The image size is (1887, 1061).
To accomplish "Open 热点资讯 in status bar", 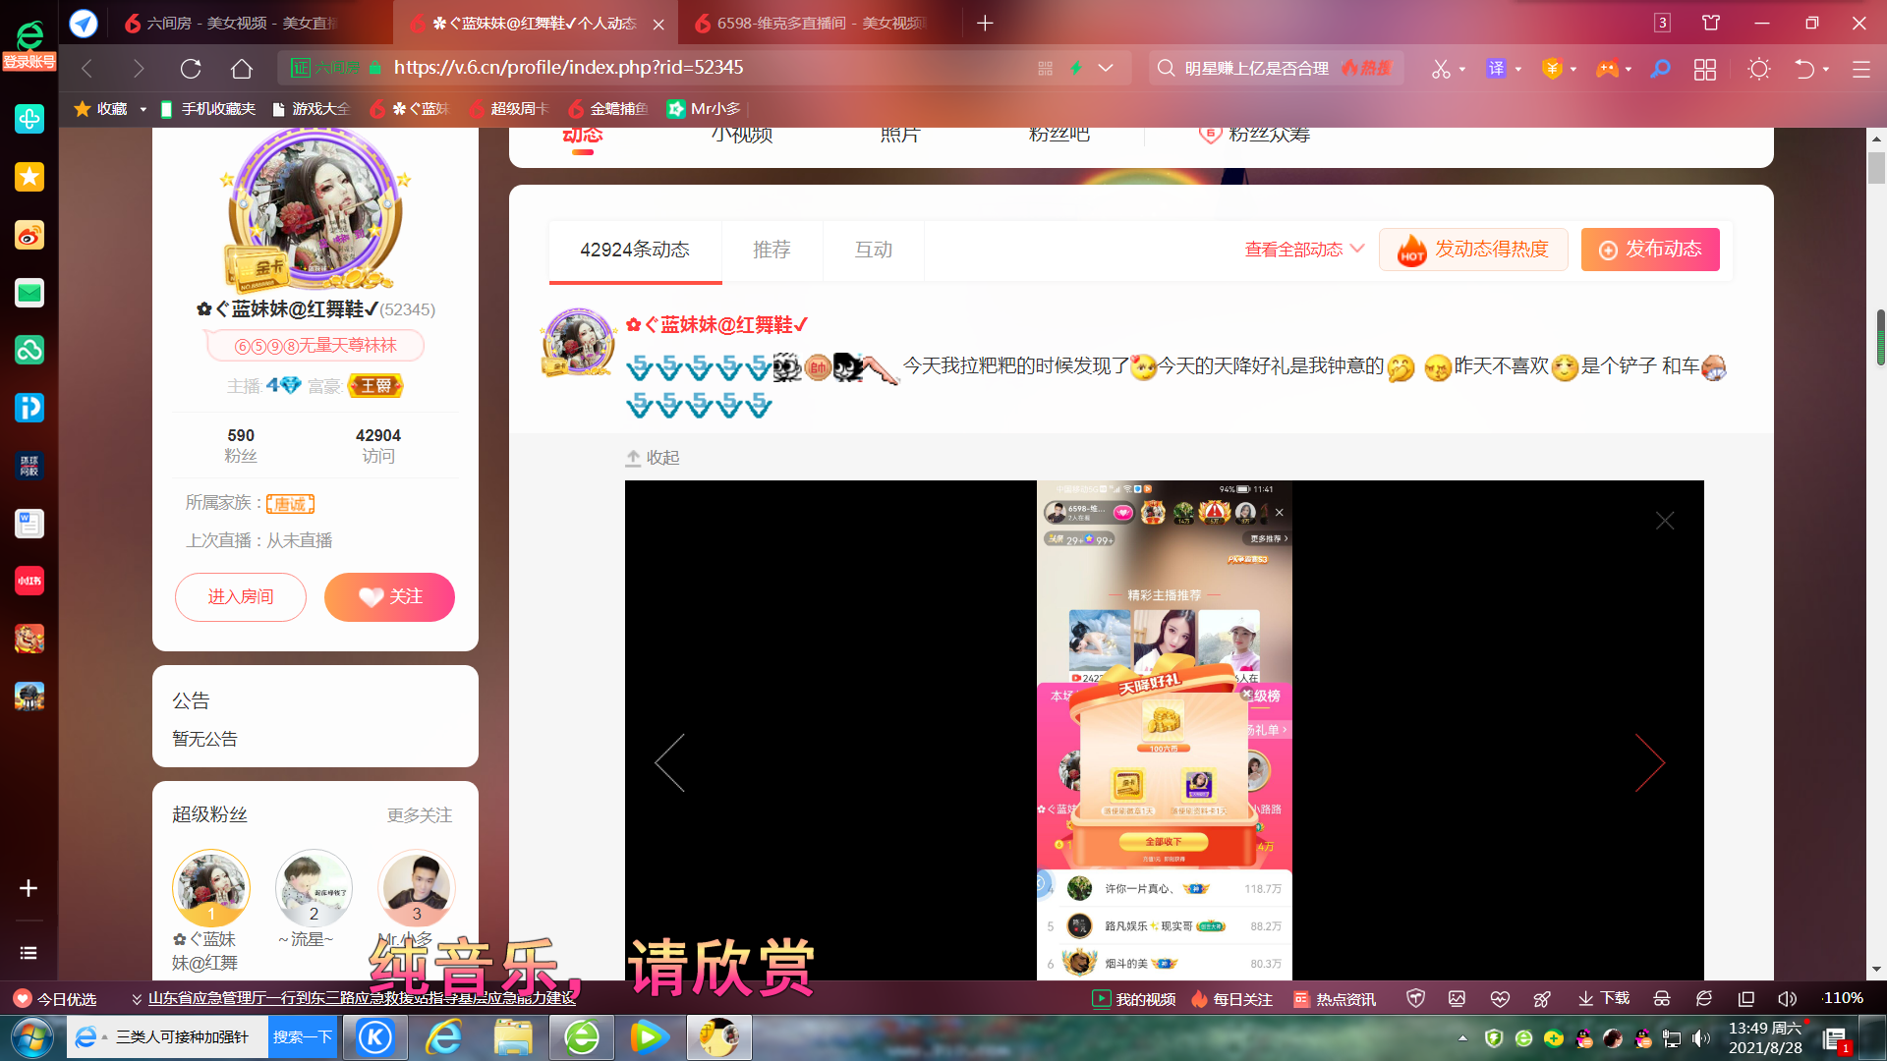I will pyautogui.click(x=1335, y=999).
